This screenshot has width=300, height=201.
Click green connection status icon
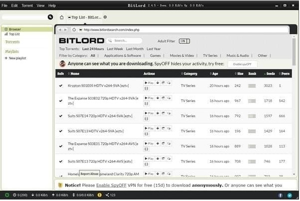[x=7, y=195]
